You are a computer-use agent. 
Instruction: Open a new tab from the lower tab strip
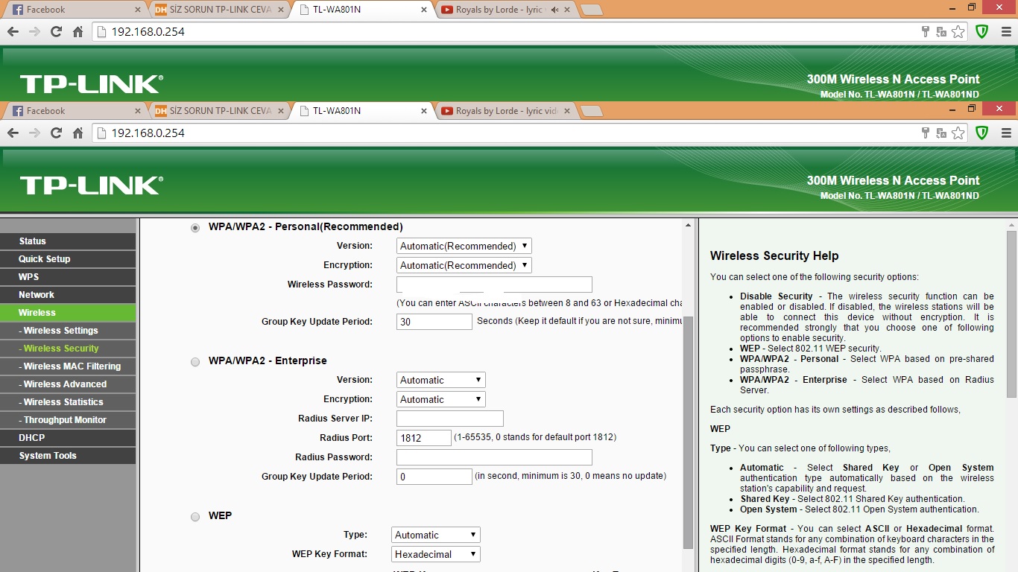pyautogui.click(x=592, y=111)
